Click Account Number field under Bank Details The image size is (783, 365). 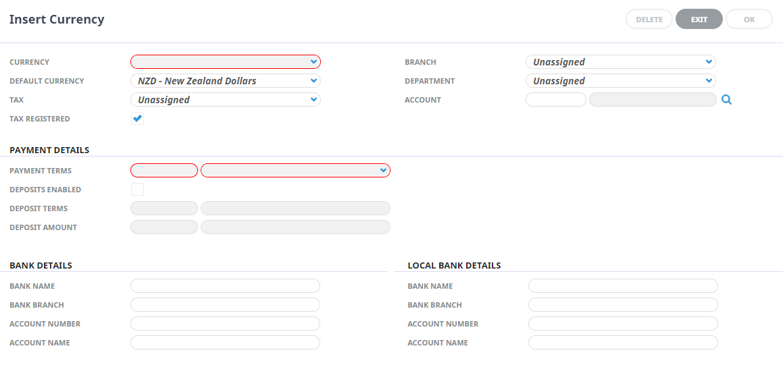coord(225,324)
